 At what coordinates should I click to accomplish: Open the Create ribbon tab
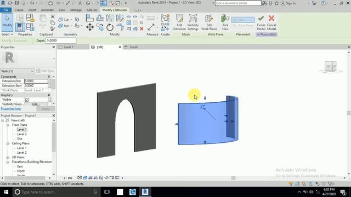19,10
